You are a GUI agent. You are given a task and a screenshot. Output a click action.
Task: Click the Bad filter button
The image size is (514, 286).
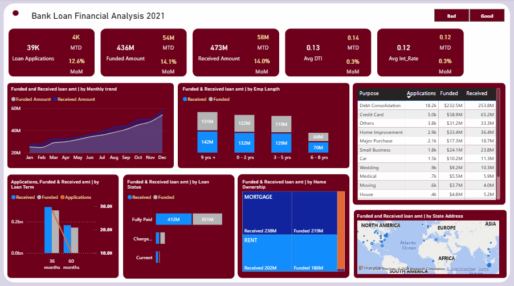(451, 16)
